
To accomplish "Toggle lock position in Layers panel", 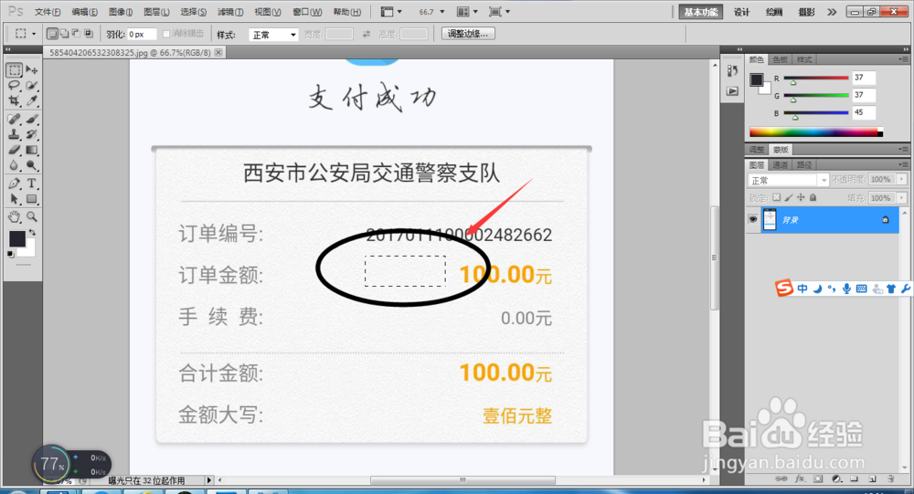I will click(801, 197).
